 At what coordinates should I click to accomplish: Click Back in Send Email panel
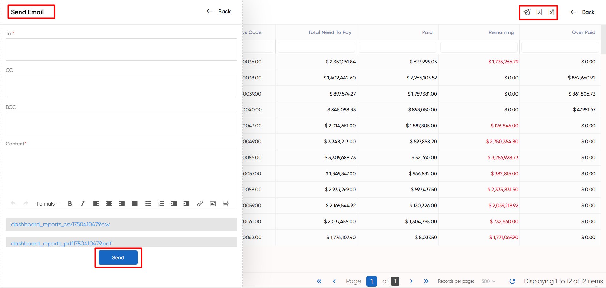tap(219, 11)
